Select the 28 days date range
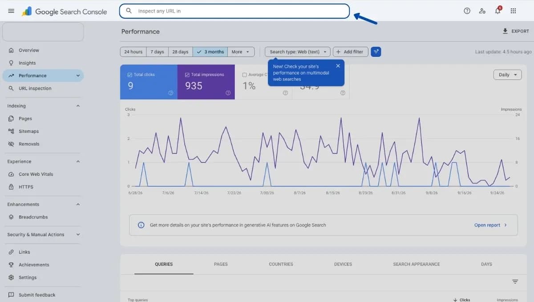The height and width of the screenshot is (302, 534). pos(180,52)
